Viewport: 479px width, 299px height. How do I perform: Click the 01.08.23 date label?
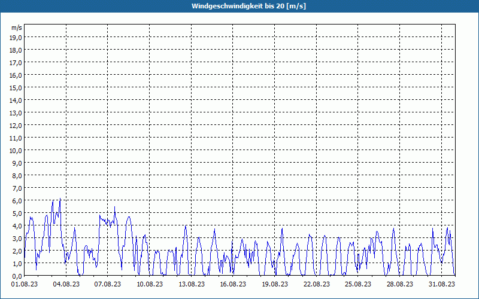[25, 284]
